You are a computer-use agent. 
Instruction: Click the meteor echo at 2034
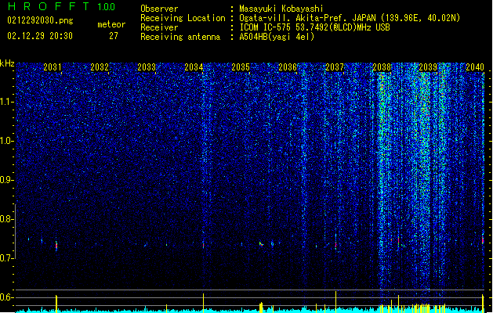point(204,244)
